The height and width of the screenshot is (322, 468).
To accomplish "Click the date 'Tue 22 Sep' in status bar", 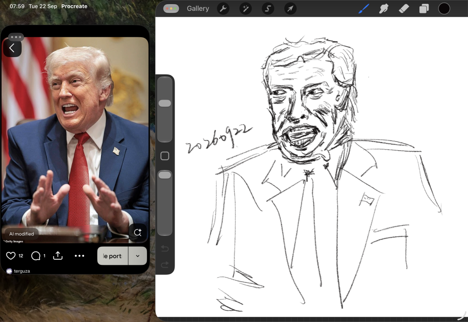I will click(x=42, y=6).
